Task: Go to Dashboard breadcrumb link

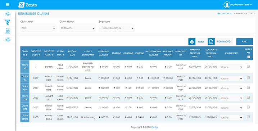Action: click(226, 13)
